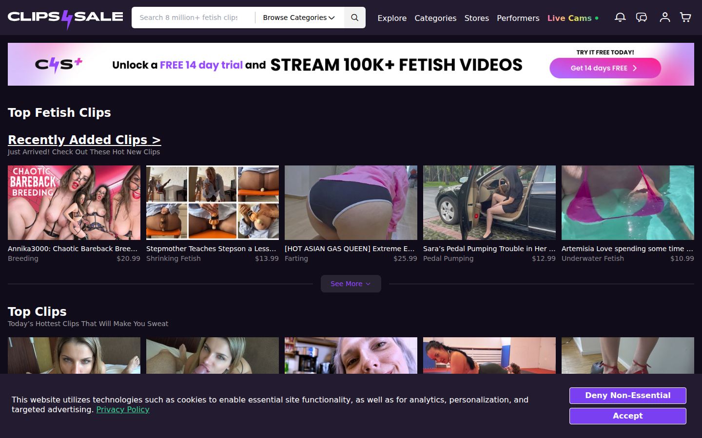Click the Top Clips heading
This screenshot has width=702, height=438.
coord(37,311)
